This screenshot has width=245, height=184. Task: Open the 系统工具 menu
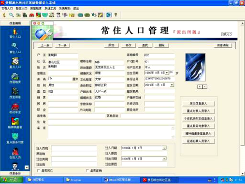50,8
